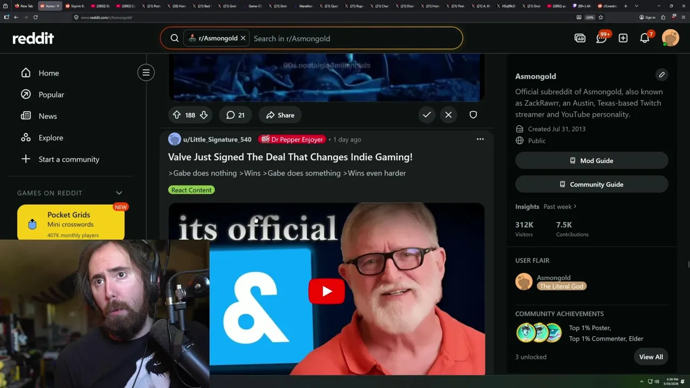This screenshot has width=690, height=388.
Task: Click the browser back arrow
Action: 16,17
